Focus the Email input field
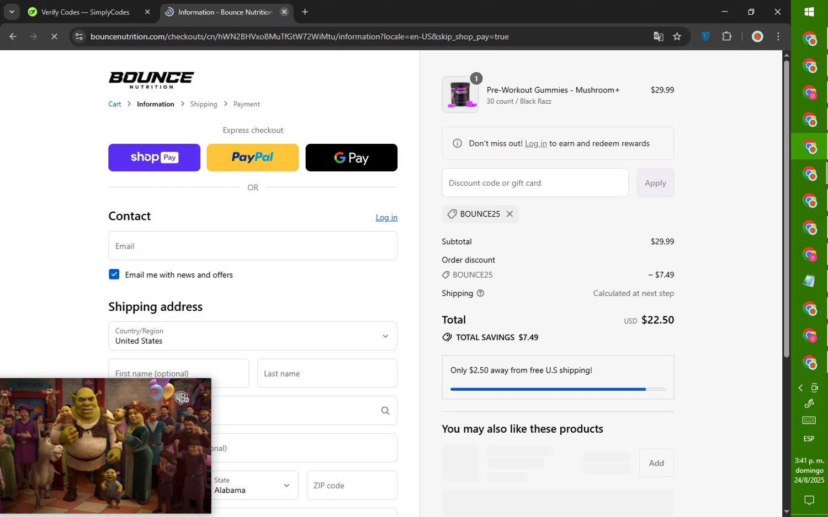828x517 pixels. 253,246
